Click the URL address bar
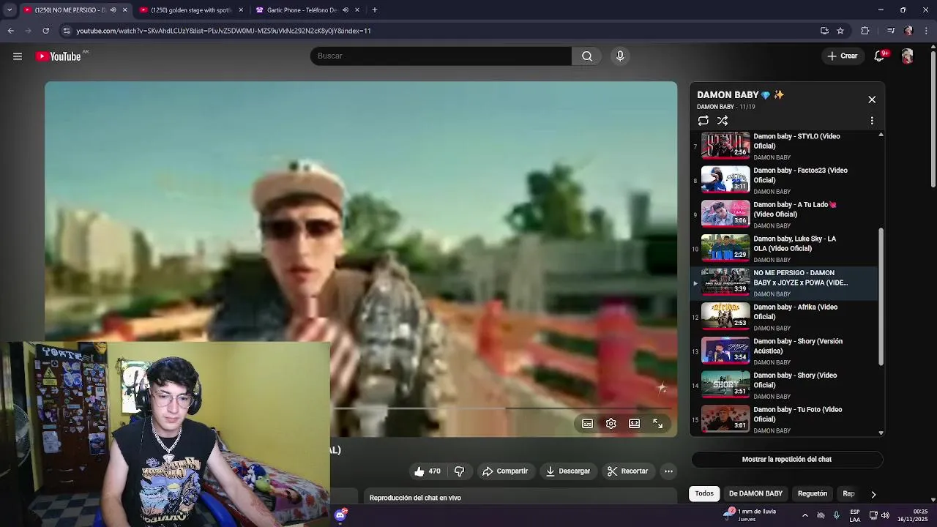 (x=439, y=31)
